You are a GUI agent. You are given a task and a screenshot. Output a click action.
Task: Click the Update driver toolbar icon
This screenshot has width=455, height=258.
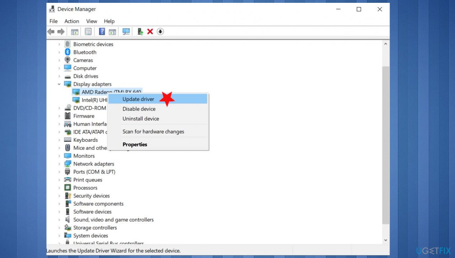point(140,31)
